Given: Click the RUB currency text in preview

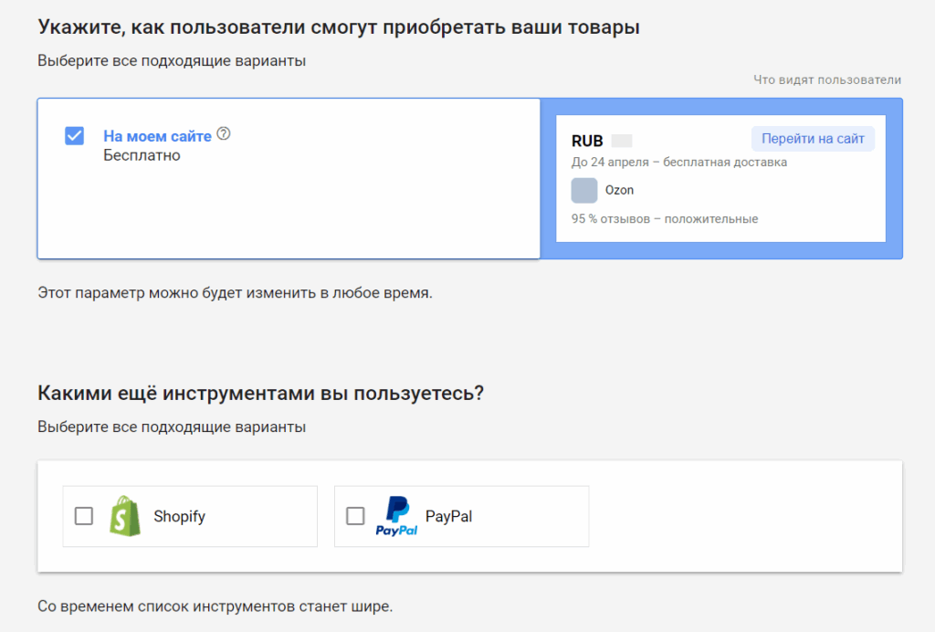Looking at the screenshot, I should [x=587, y=141].
